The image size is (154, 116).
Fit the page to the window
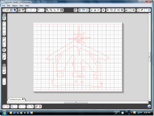pos(62,10)
